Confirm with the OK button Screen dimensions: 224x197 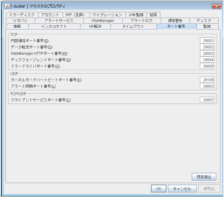tap(159, 188)
